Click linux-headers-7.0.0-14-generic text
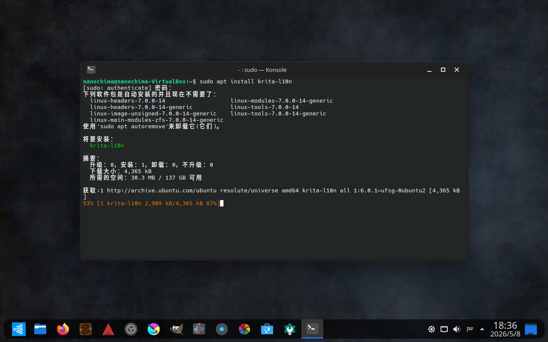Image resolution: width=548 pixels, height=342 pixels. click(141, 107)
